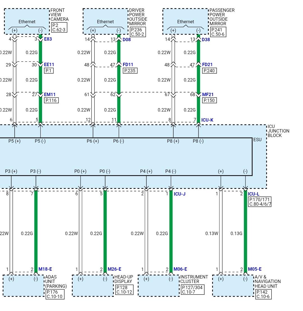
Task: Select the P4 (-) pin label
Action: pos(171,171)
